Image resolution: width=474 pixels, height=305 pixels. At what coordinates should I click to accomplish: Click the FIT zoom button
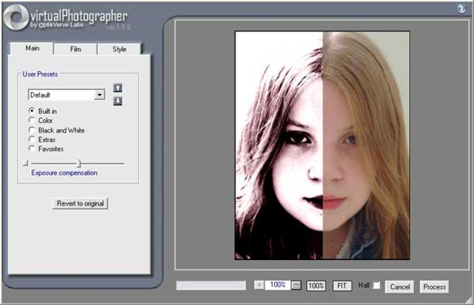tap(342, 286)
